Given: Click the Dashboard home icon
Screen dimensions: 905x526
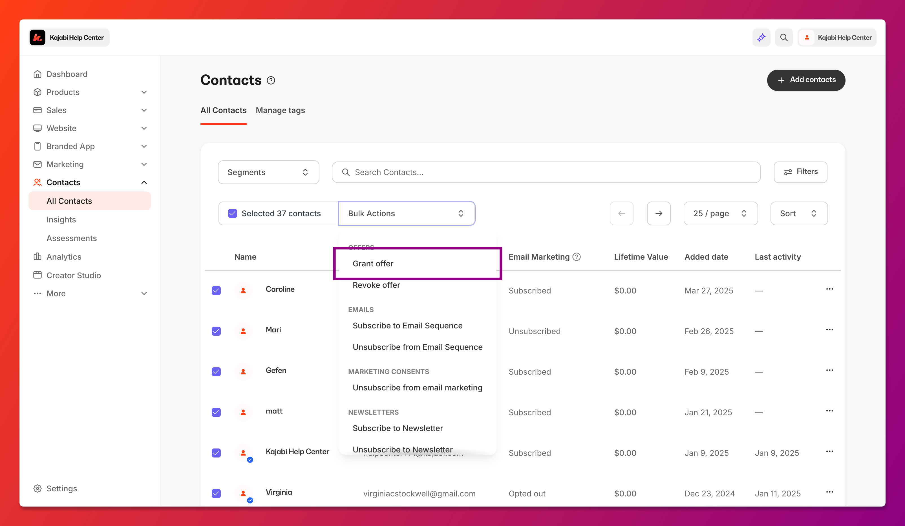Looking at the screenshot, I should (37, 74).
